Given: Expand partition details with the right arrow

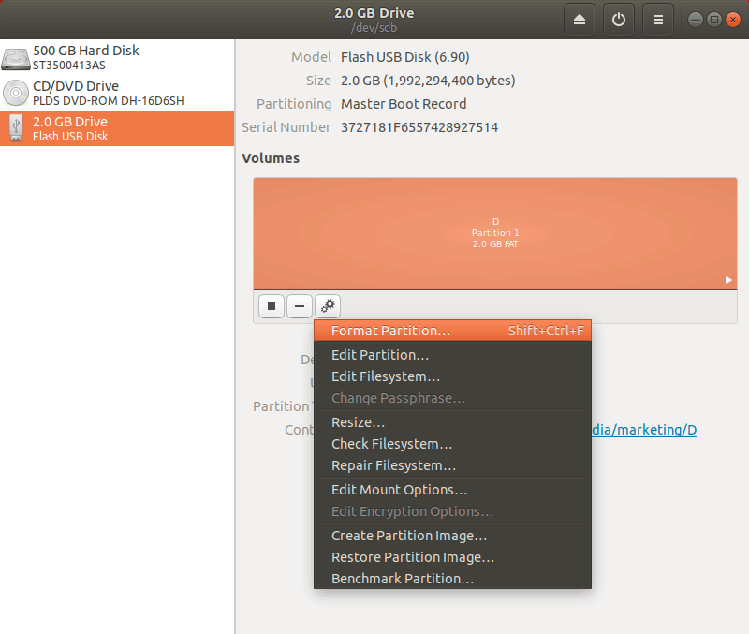Looking at the screenshot, I should 727,278.
